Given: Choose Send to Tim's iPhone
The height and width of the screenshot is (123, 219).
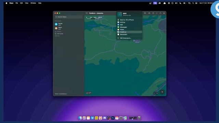Looking at the screenshot, I should coord(129,20).
